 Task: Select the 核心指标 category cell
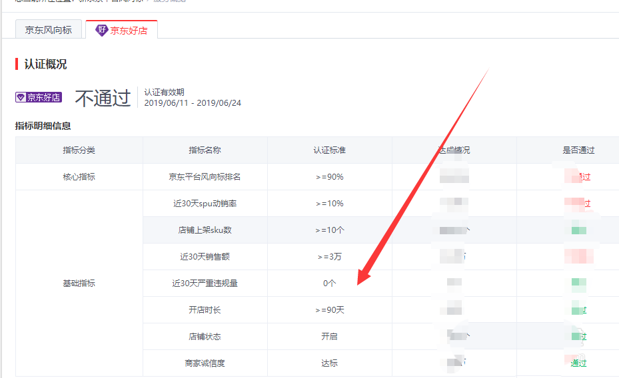click(x=79, y=177)
